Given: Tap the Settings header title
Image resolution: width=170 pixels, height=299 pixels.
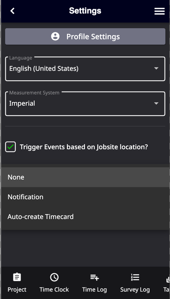Looking at the screenshot, I should (85, 11).
